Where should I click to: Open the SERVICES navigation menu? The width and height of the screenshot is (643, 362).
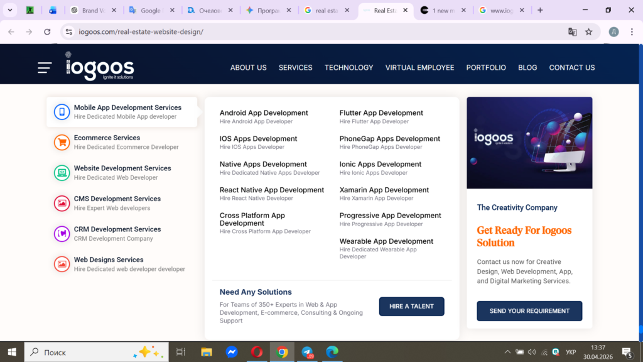(295, 68)
